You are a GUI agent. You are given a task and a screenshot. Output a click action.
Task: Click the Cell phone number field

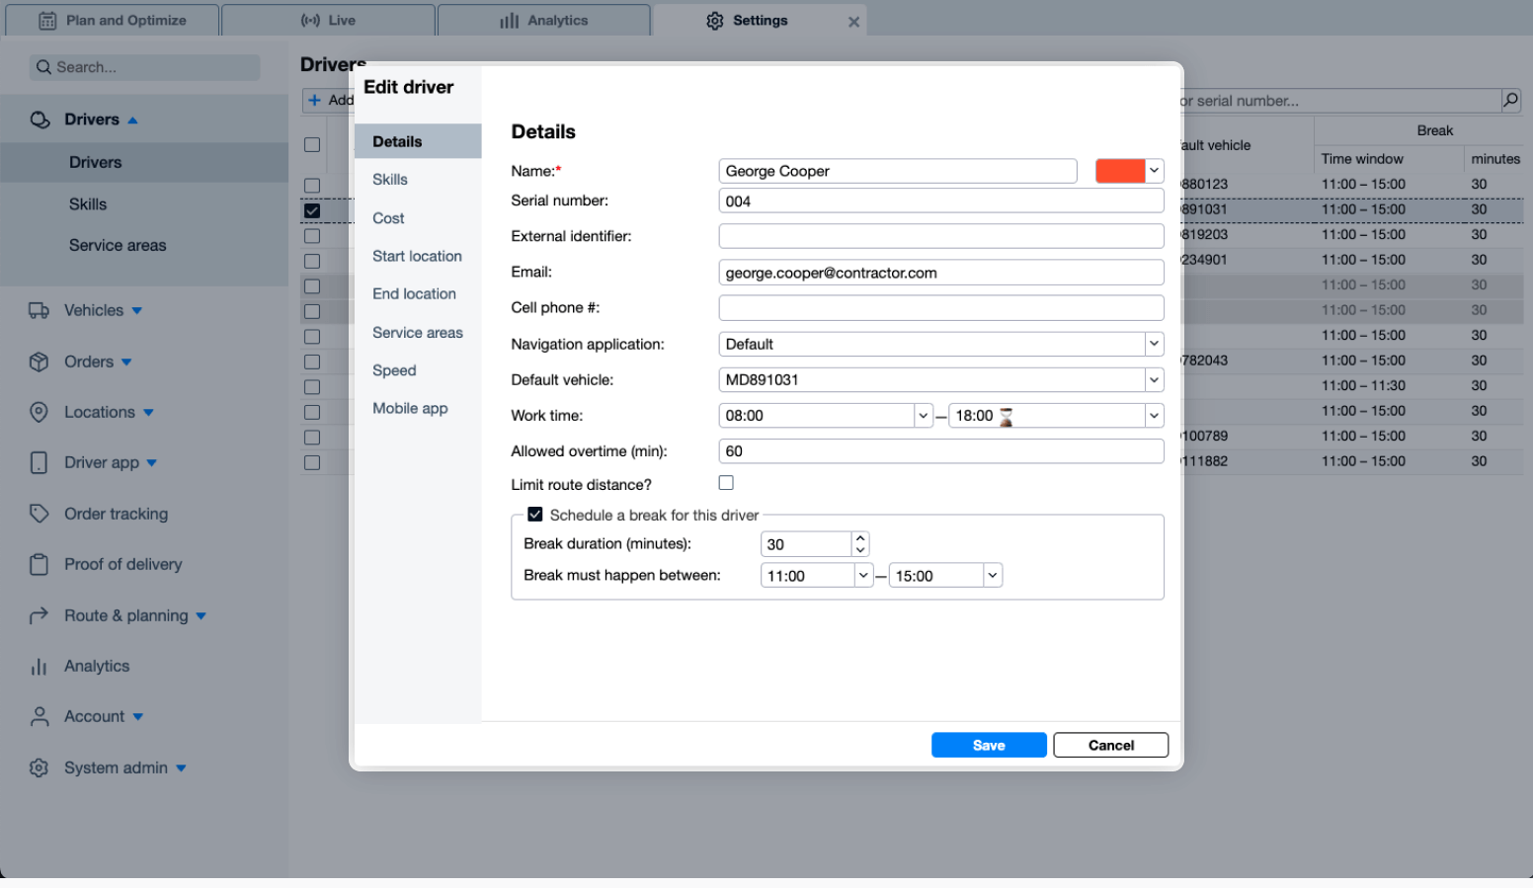tap(940, 307)
